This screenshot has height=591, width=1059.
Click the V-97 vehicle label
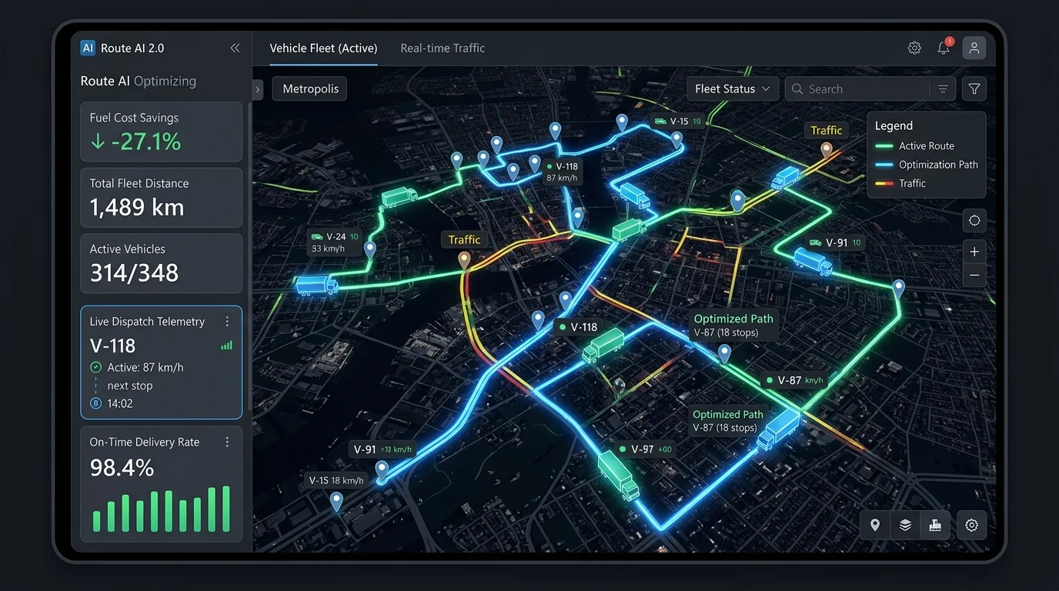pyautogui.click(x=646, y=449)
